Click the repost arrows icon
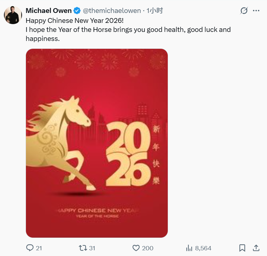The width and height of the screenshot is (267, 256). click(83, 248)
